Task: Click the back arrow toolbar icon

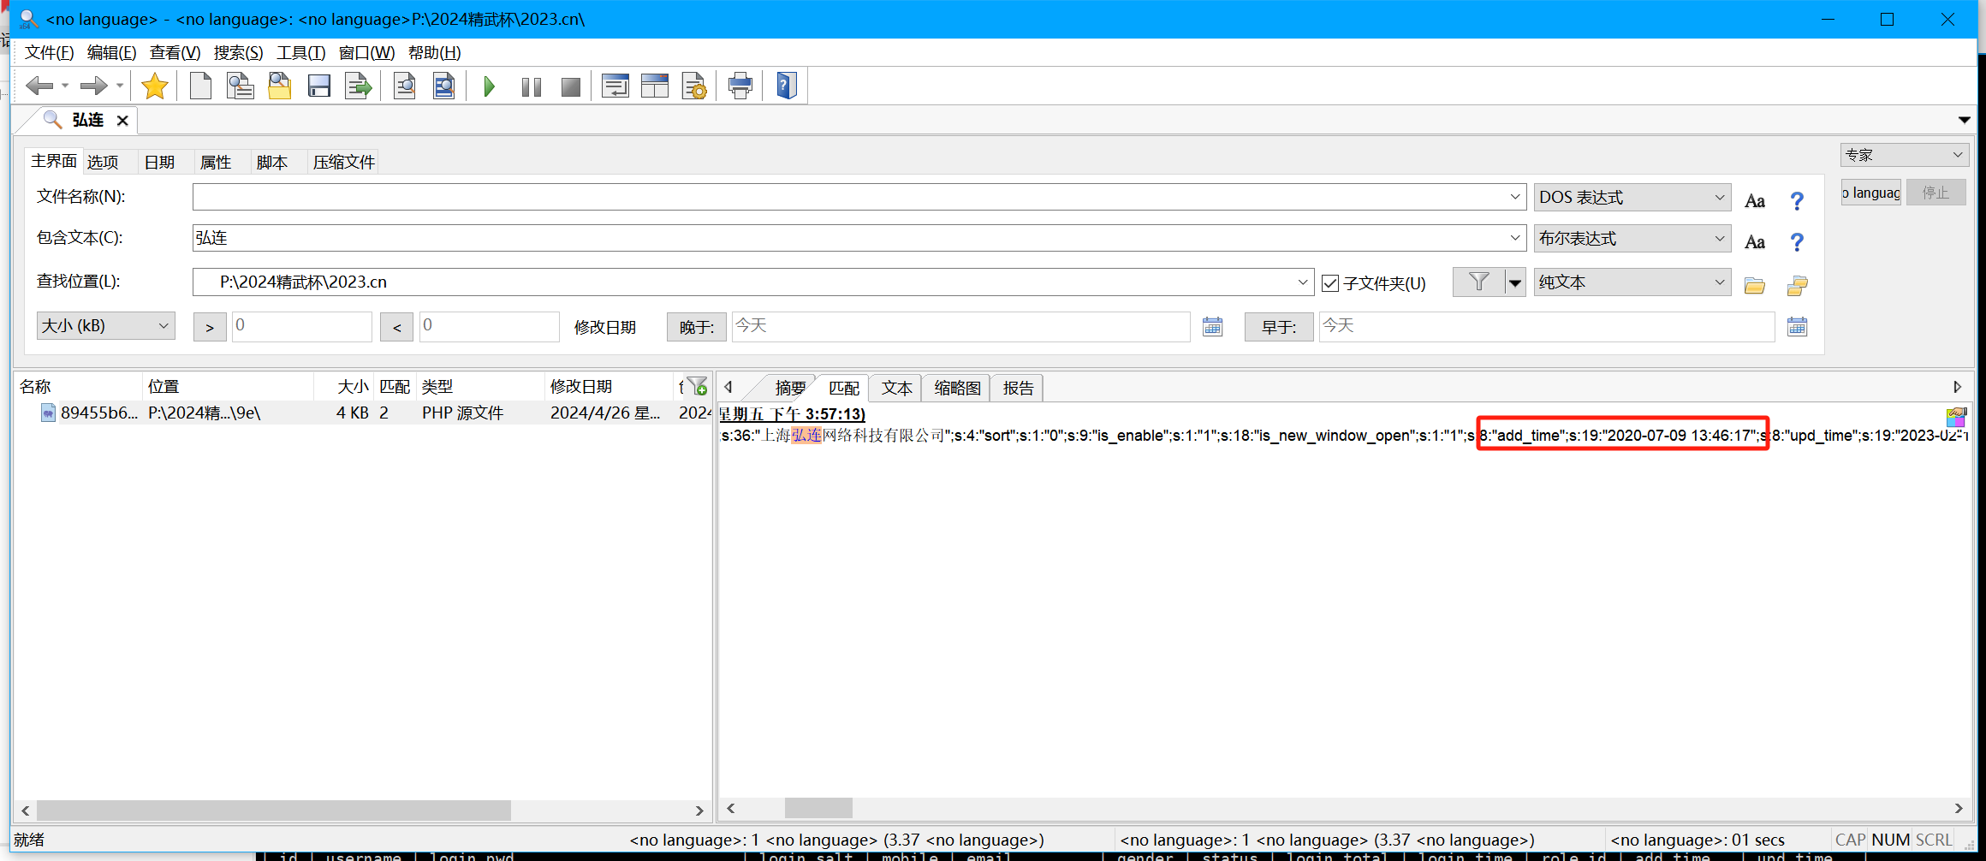Action: pos(39,86)
